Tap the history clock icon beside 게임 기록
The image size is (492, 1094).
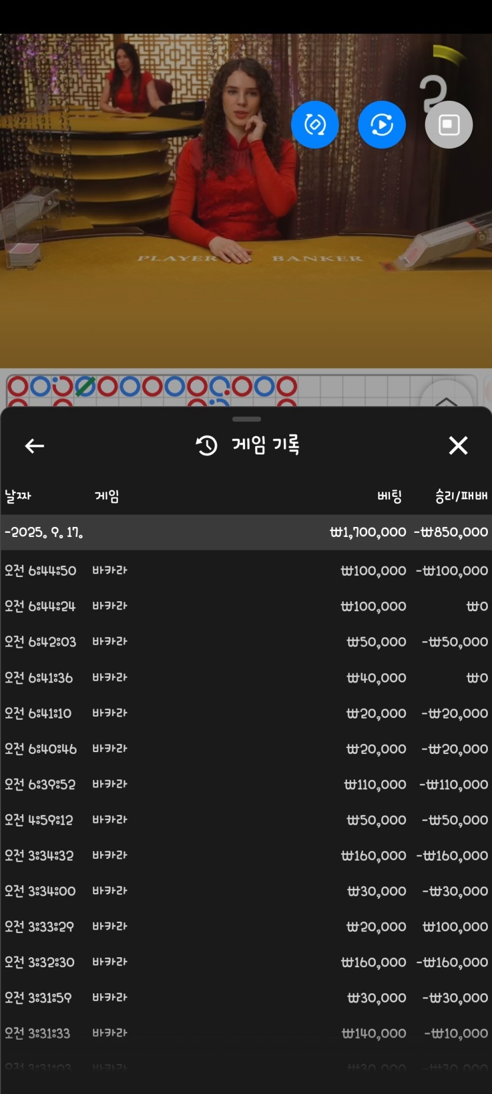206,446
